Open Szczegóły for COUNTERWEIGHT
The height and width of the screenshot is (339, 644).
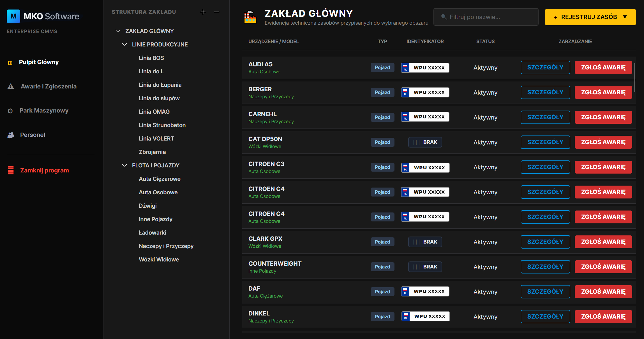[545, 267]
